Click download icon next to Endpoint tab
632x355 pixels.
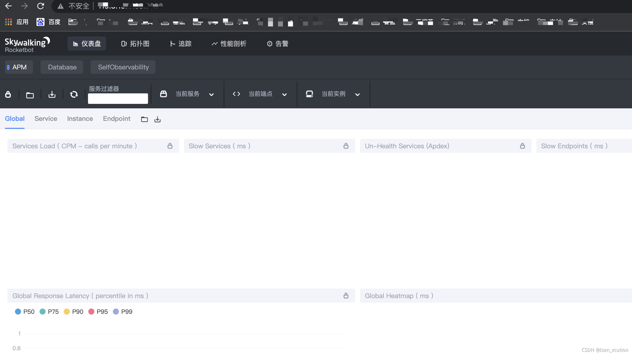157,119
